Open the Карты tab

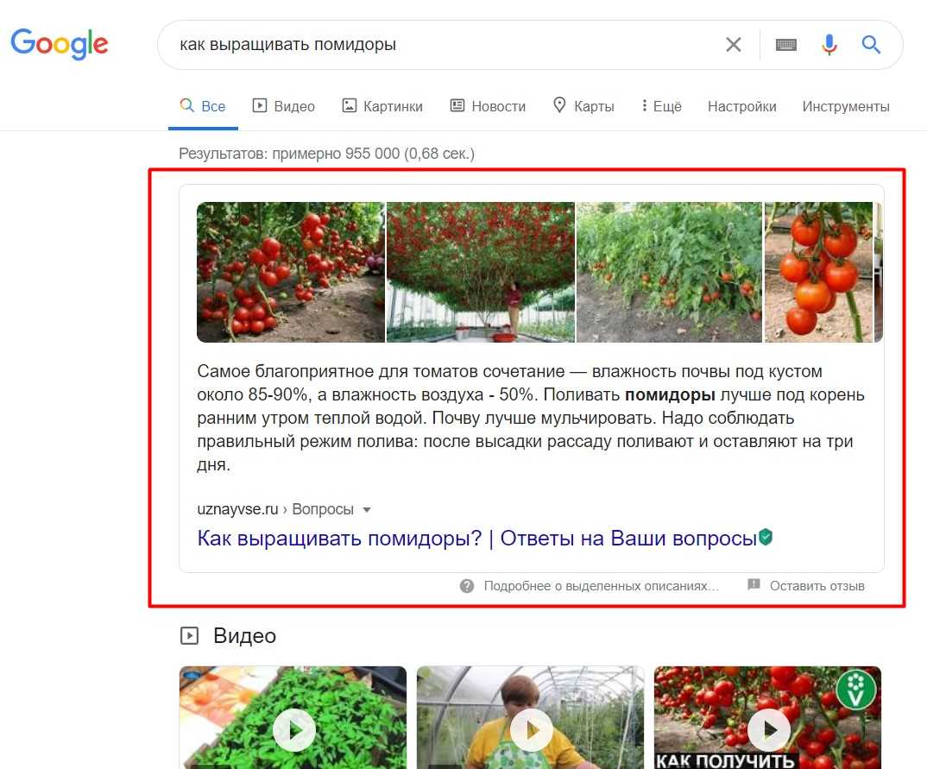pyautogui.click(x=583, y=106)
